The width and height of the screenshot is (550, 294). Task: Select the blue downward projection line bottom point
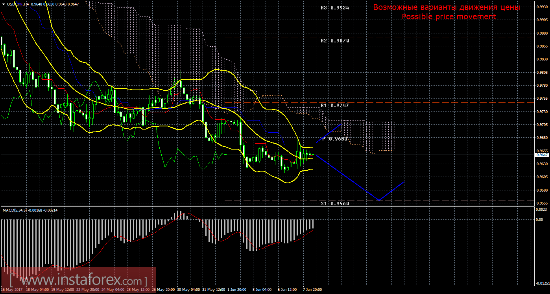click(379, 200)
